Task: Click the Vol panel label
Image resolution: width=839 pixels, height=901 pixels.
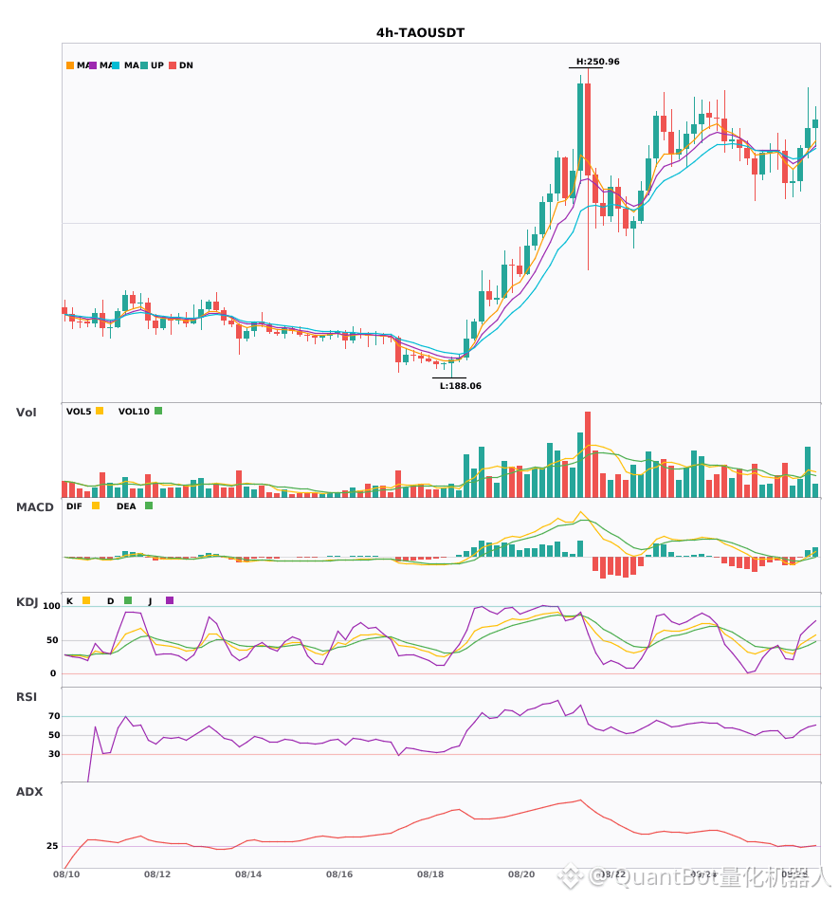Action: tap(26, 413)
